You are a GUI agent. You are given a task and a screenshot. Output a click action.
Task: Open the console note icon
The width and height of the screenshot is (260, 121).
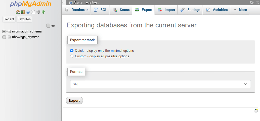point(256,111)
